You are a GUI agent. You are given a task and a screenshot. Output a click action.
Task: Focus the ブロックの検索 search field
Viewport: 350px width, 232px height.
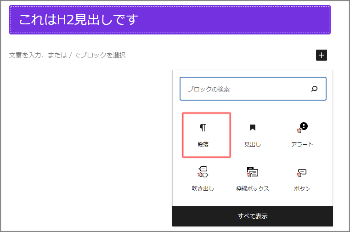point(243,89)
